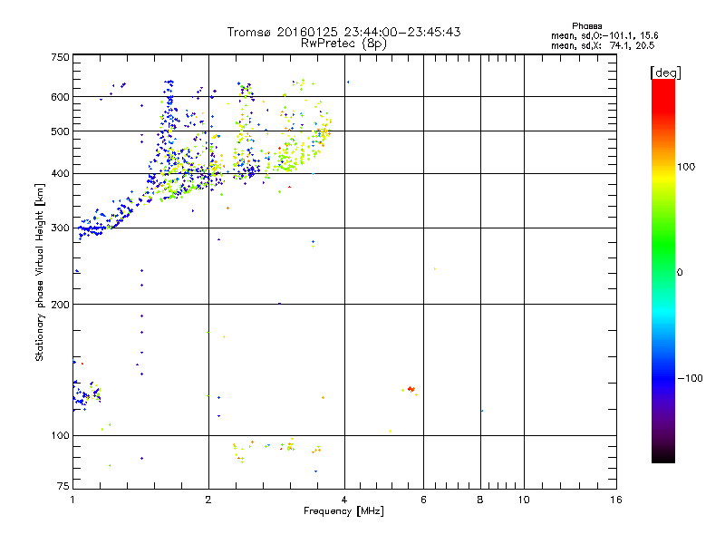Click the height axis tick '400'
This screenshot has width=725, height=544.
pyautogui.click(x=60, y=173)
